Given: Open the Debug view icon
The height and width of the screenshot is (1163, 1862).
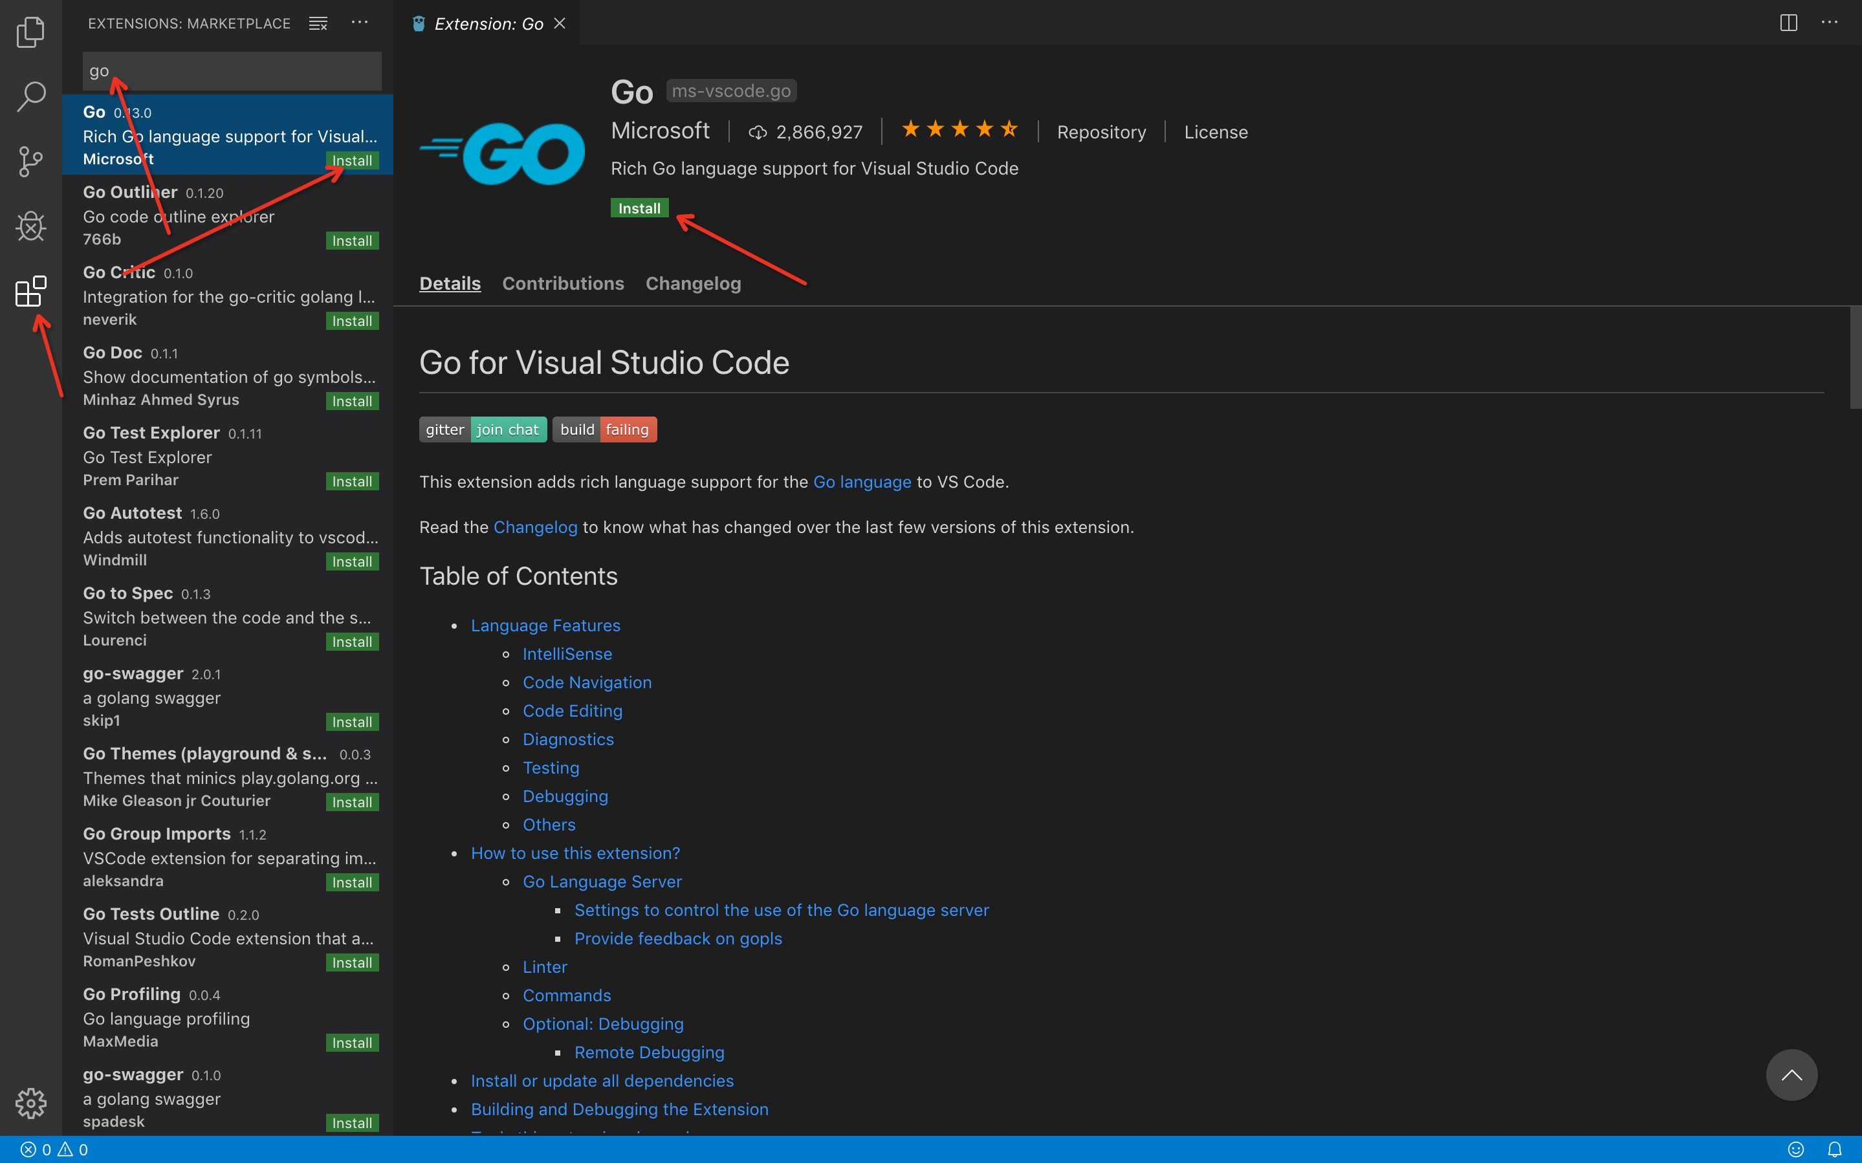Looking at the screenshot, I should pyautogui.click(x=31, y=226).
